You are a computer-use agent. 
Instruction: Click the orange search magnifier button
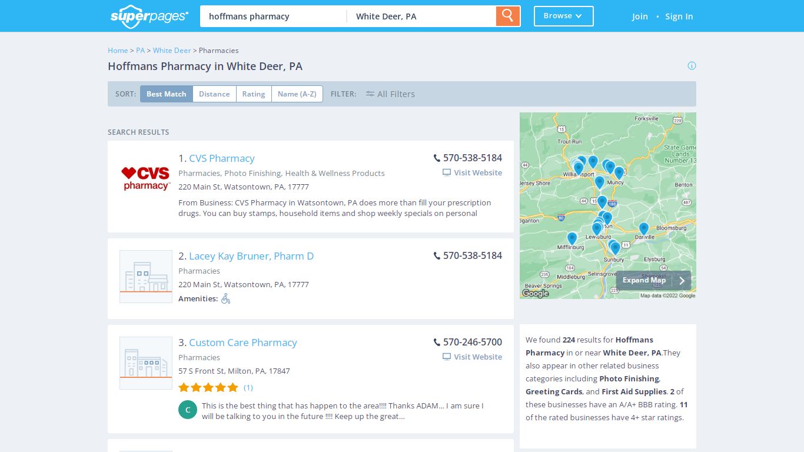click(x=508, y=16)
